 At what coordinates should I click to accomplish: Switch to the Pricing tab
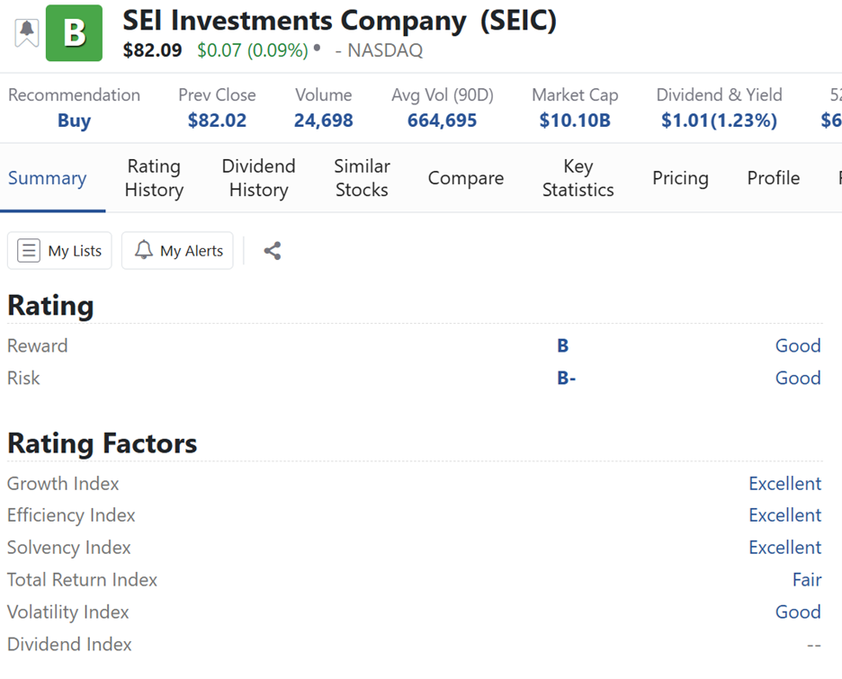click(x=680, y=178)
